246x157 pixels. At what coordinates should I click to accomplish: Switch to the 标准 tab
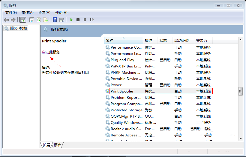[57, 145]
